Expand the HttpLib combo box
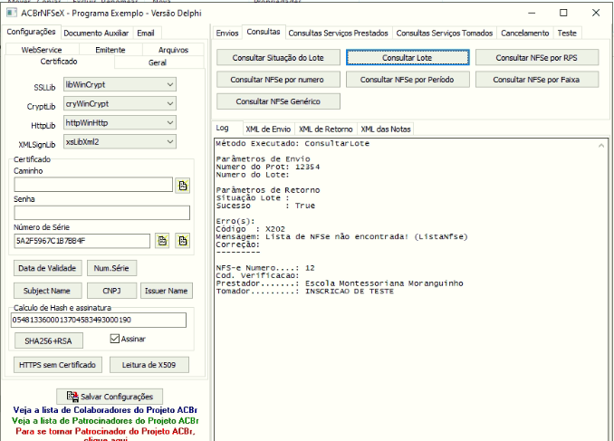 click(120, 122)
